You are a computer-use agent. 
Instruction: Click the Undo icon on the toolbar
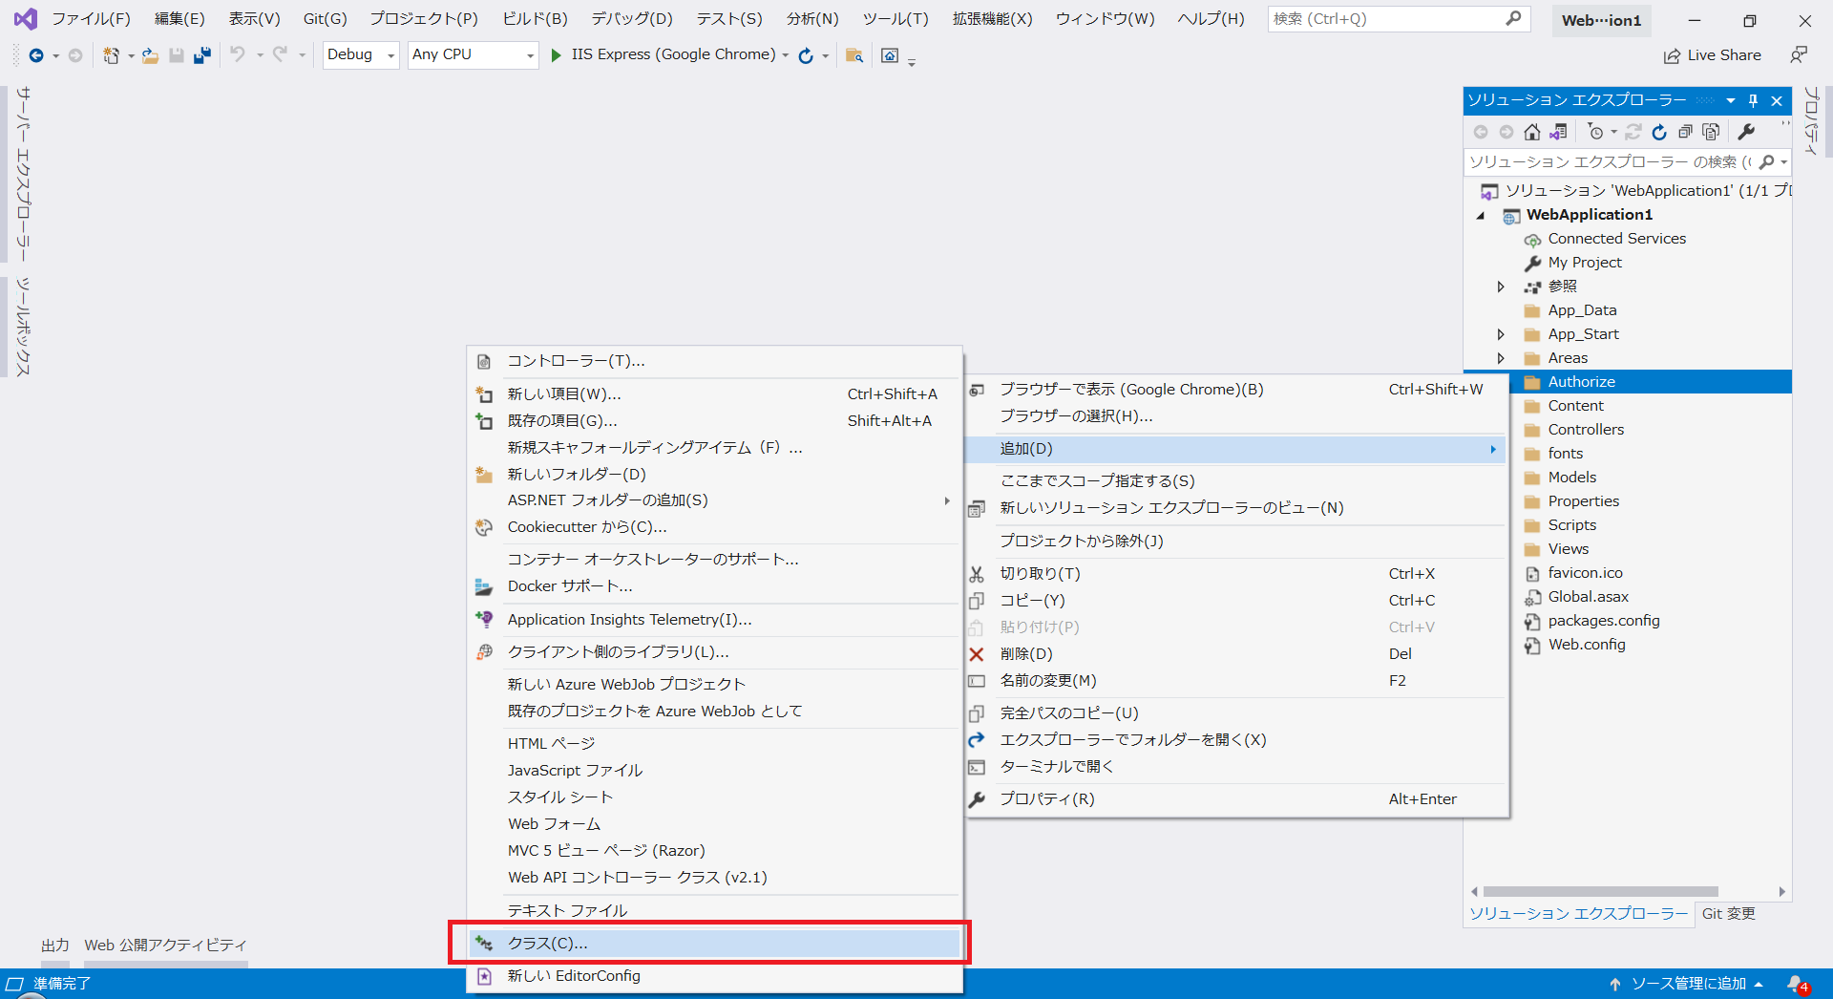(x=238, y=55)
